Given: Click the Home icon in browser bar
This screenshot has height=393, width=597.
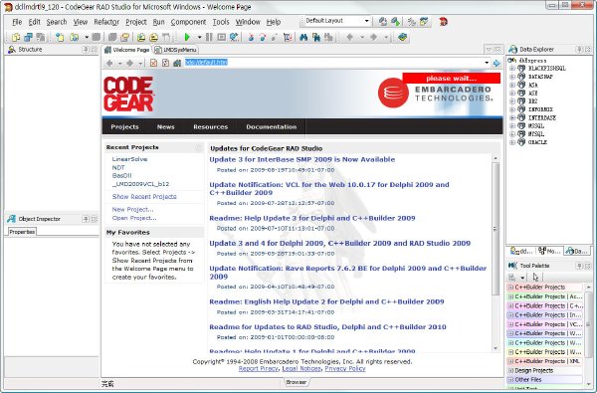Looking at the screenshot, I should 177,63.
